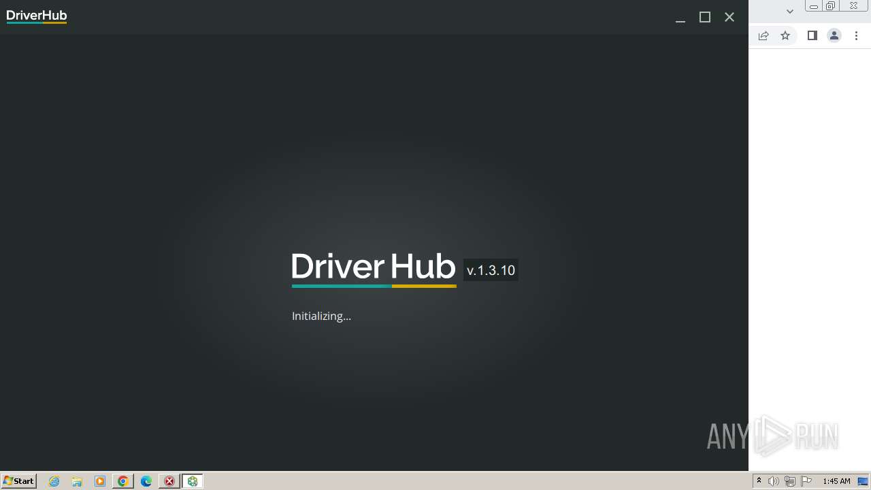The height and width of the screenshot is (490, 871).
Task: Show hidden tray icons arrow
Action: pos(759,481)
